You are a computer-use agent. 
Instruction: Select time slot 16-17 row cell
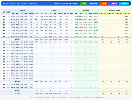tap(9, 65)
